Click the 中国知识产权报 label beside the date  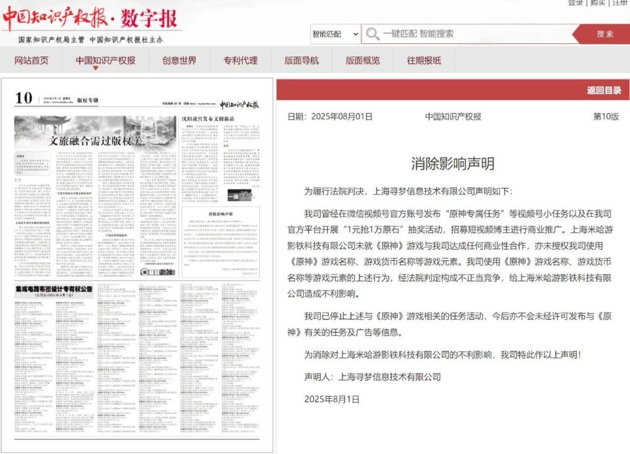[453, 116]
